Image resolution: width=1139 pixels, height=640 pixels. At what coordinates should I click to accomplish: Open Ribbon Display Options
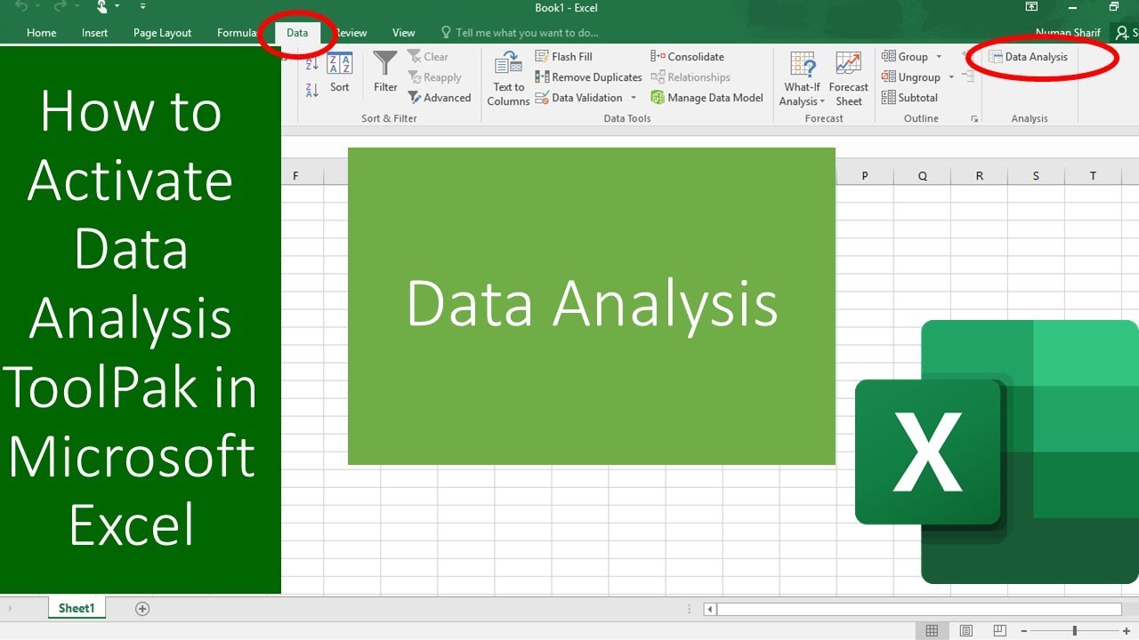(x=1031, y=6)
